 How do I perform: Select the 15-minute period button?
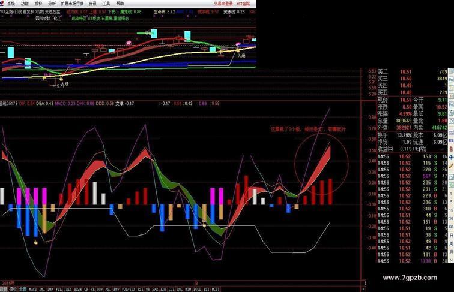451,210
